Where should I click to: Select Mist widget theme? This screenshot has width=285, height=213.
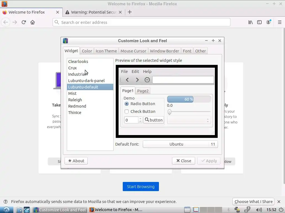pyautogui.click(x=90, y=93)
